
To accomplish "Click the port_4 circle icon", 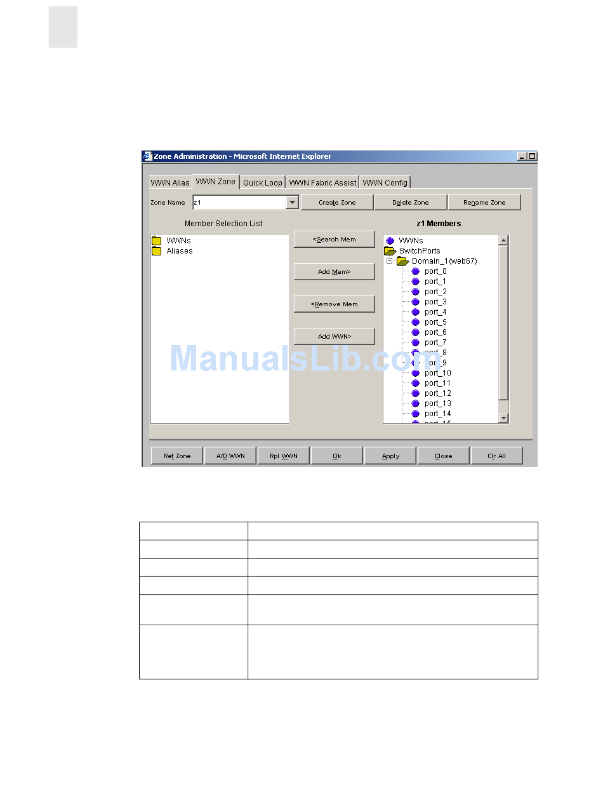I will coord(416,312).
